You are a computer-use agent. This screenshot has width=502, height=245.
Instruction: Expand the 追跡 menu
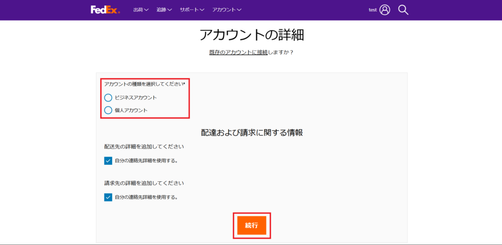pyautogui.click(x=164, y=10)
